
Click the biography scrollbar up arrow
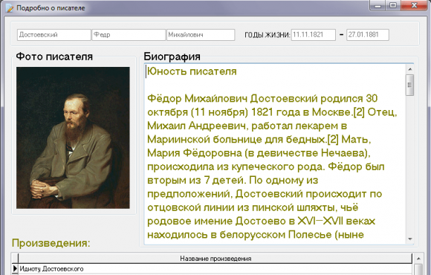410,69
